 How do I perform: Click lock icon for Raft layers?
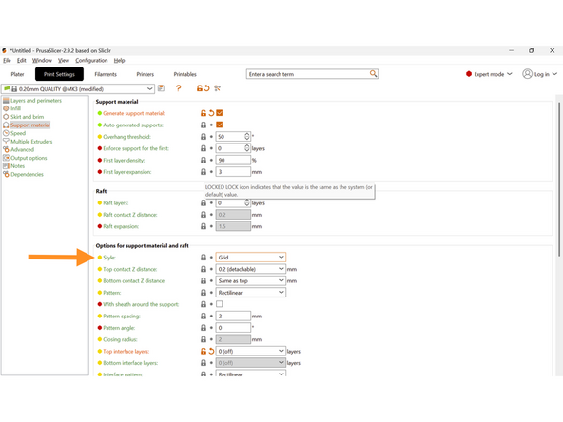[x=204, y=203]
